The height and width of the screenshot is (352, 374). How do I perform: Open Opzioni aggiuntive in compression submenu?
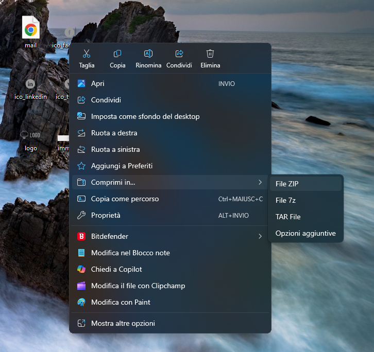tap(306, 233)
